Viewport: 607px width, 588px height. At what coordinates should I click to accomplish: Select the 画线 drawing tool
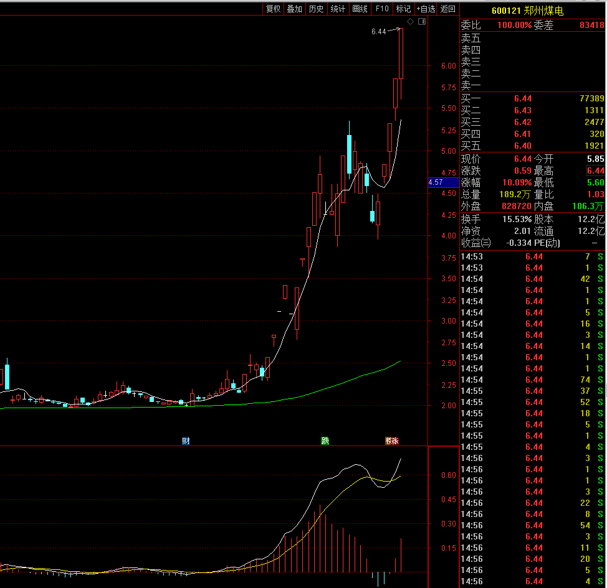[360, 9]
